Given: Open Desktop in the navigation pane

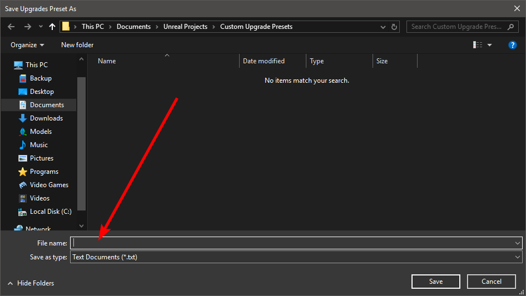Looking at the screenshot, I should coord(42,92).
